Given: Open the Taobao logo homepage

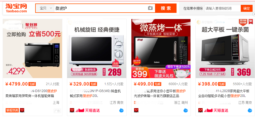Looking at the screenshot, I should [x=16, y=8].
